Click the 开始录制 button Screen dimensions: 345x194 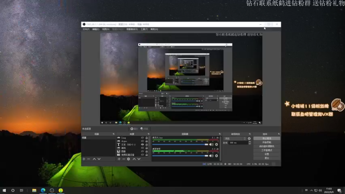pyautogui.click(x=267, y=142)
